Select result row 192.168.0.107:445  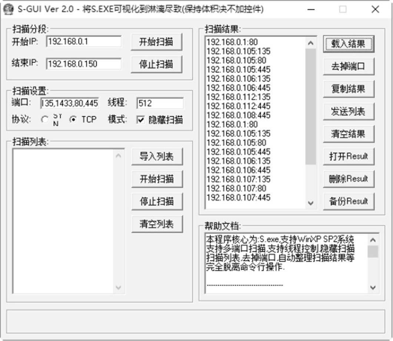point(239,198)
